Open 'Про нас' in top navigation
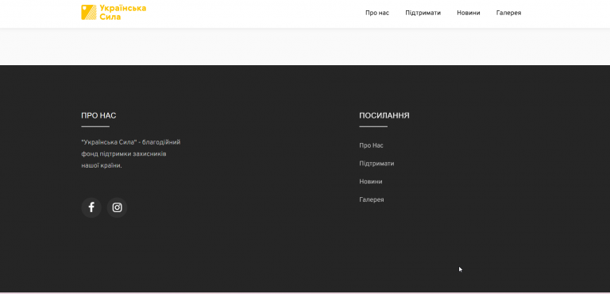The width and height of the screenshot is (610, 294). [377, 13]
